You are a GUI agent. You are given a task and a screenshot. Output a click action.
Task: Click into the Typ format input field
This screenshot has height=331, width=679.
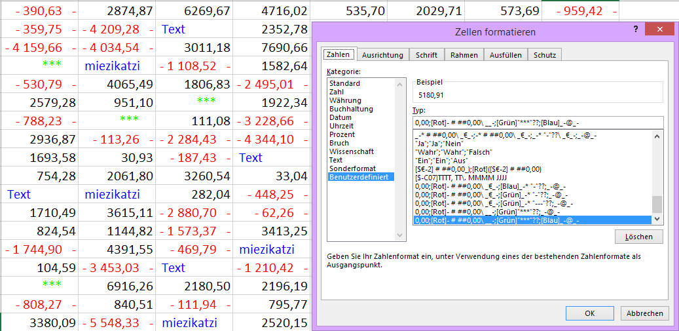pyautogui.click(x=537, y=123)
